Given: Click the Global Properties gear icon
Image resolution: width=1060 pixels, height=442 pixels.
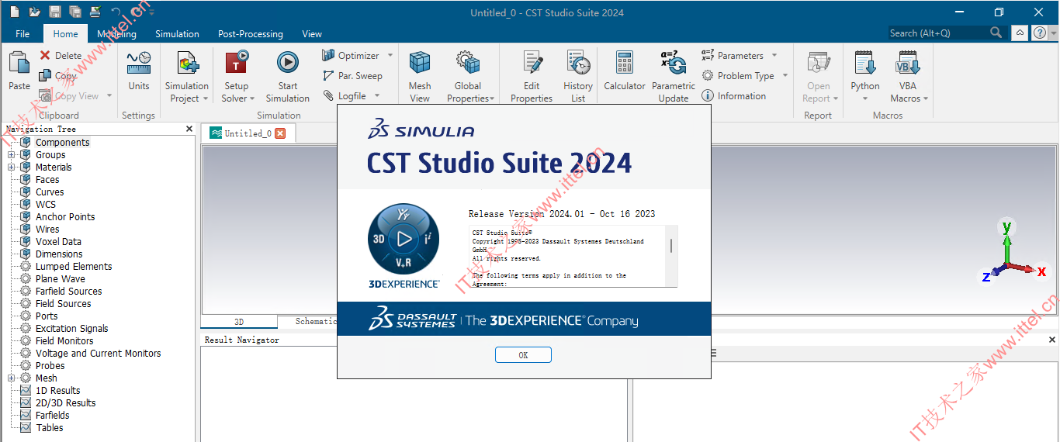Looking at the screenshot, I should [x=468, y=63].
